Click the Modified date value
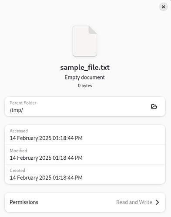 46,158
